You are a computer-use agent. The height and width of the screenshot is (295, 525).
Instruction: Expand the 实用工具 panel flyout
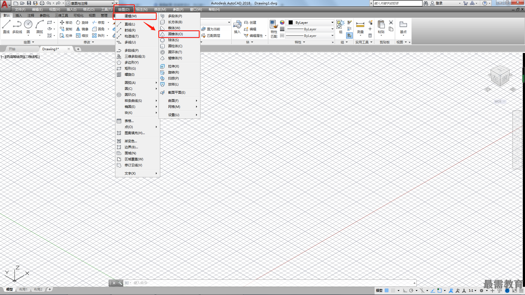(371, 42)
